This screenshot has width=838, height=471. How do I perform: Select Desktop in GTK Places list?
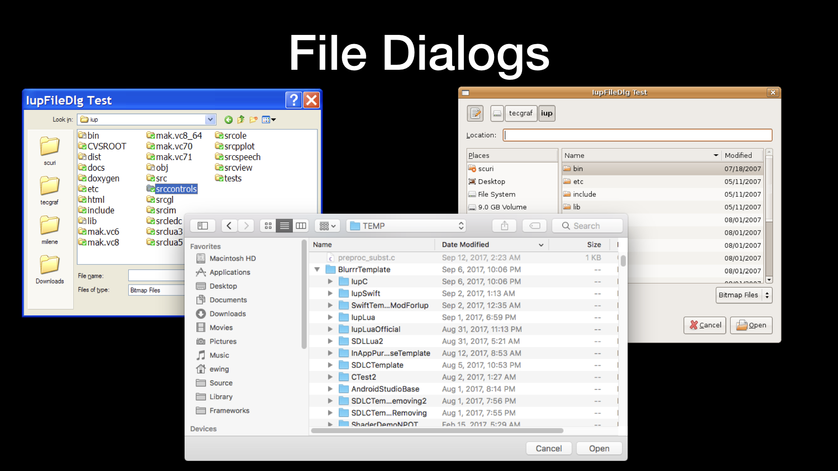[x=491, y=181]
